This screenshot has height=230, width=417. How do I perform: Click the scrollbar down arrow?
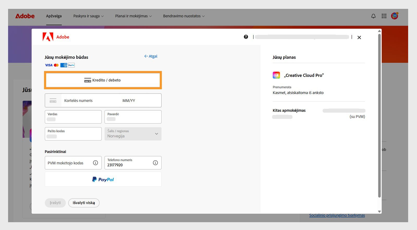pos(379,212)
